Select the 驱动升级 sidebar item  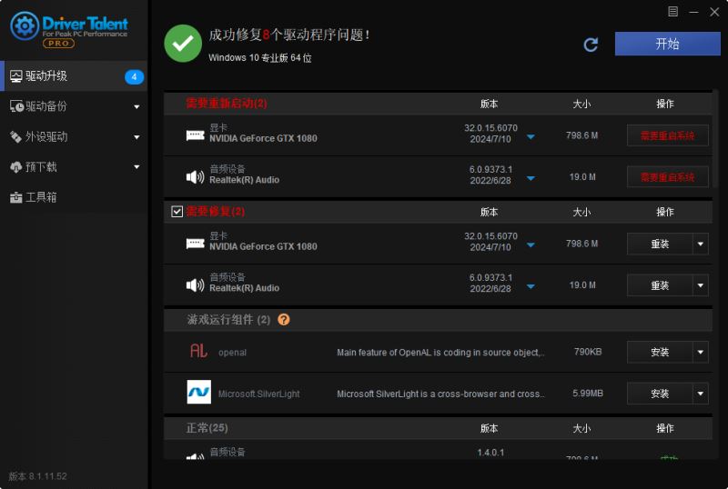pyautogui.click(x=74, y=76)
